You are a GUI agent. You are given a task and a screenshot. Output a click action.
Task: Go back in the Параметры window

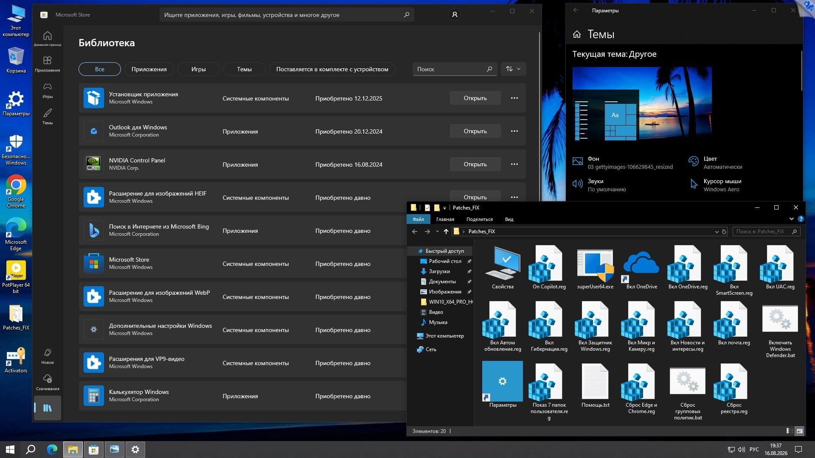(576, 10)
